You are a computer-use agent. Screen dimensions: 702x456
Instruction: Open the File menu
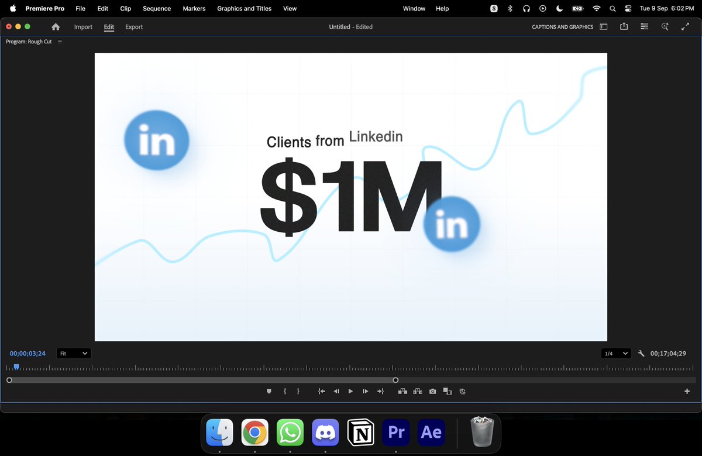pyautogui.click(x=80, y=9)
